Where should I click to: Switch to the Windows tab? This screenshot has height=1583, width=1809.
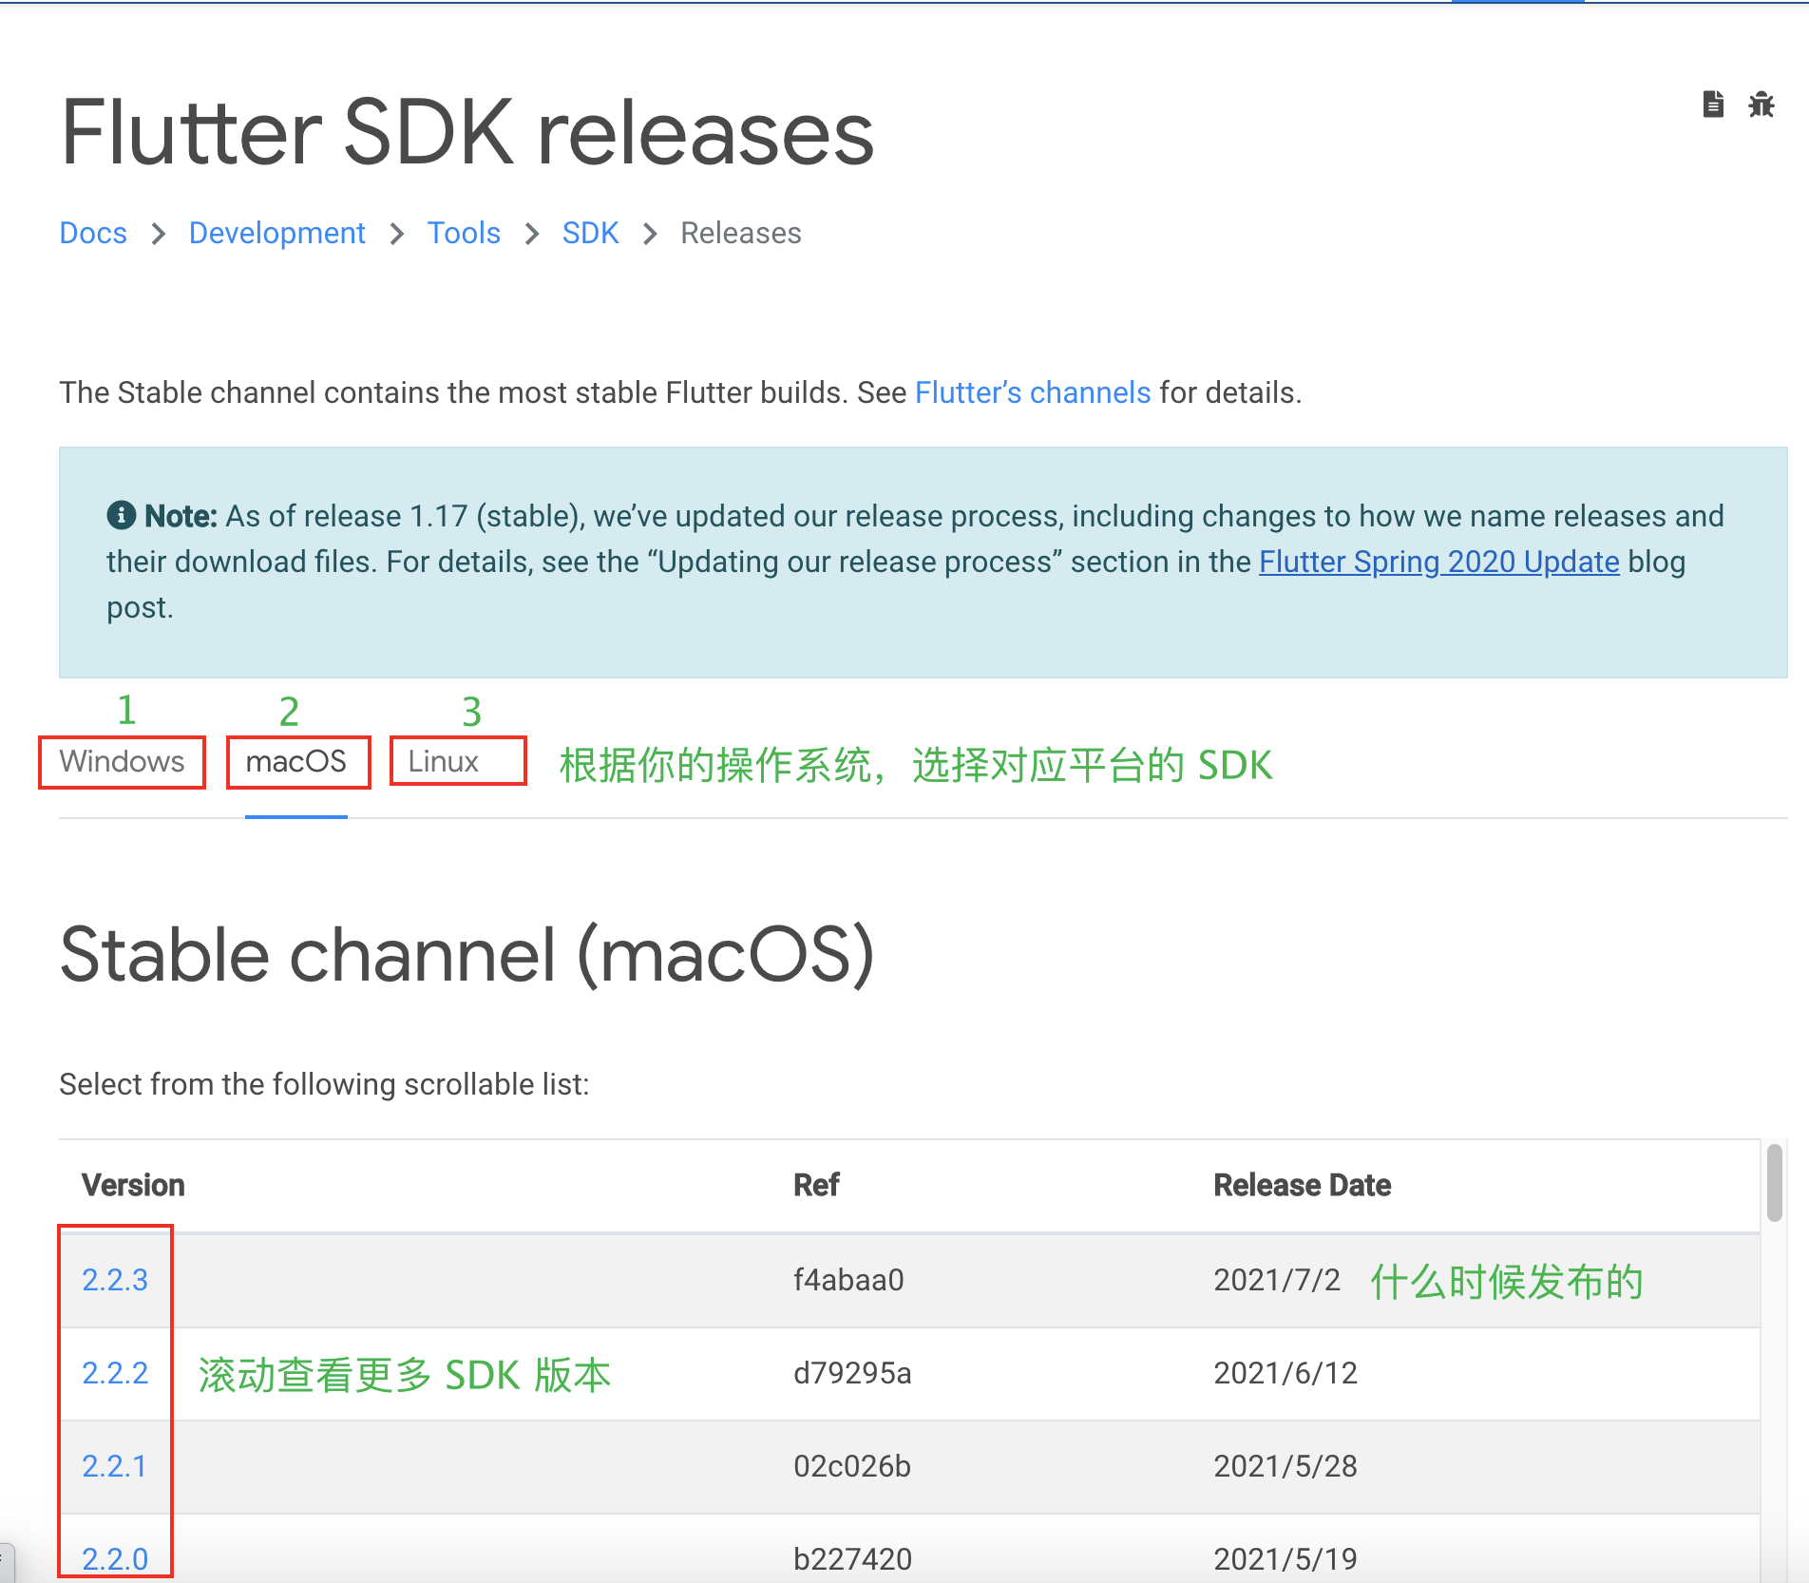click(122, 761)
